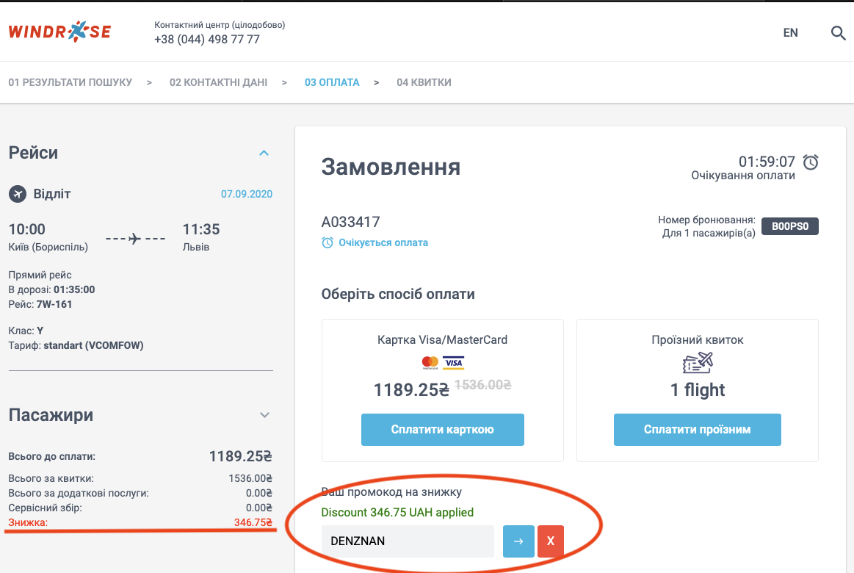Expand the Пасажири section chevron
The height and width of the screenshot is (573, 854).
click(x=265, y=415)
